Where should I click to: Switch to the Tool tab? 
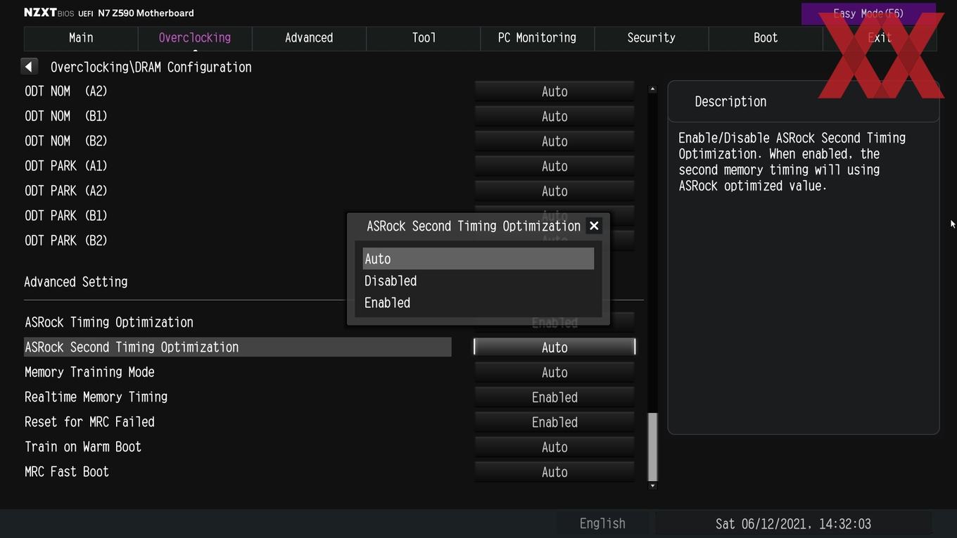[424, 38]
